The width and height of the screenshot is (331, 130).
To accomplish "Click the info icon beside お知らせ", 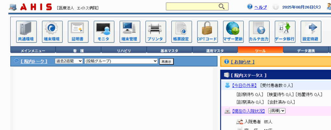I will pos(227,61).
